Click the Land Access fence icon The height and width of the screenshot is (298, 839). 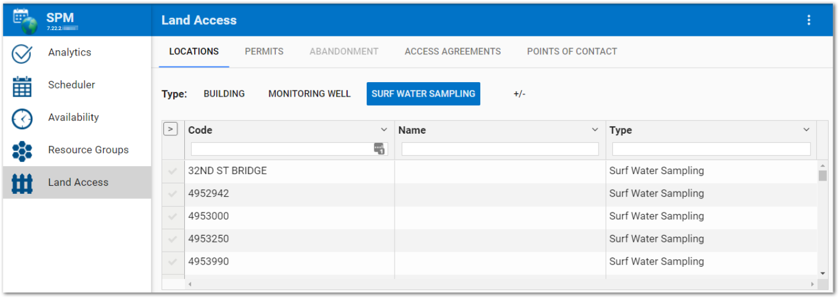click(x=22, y=183)
